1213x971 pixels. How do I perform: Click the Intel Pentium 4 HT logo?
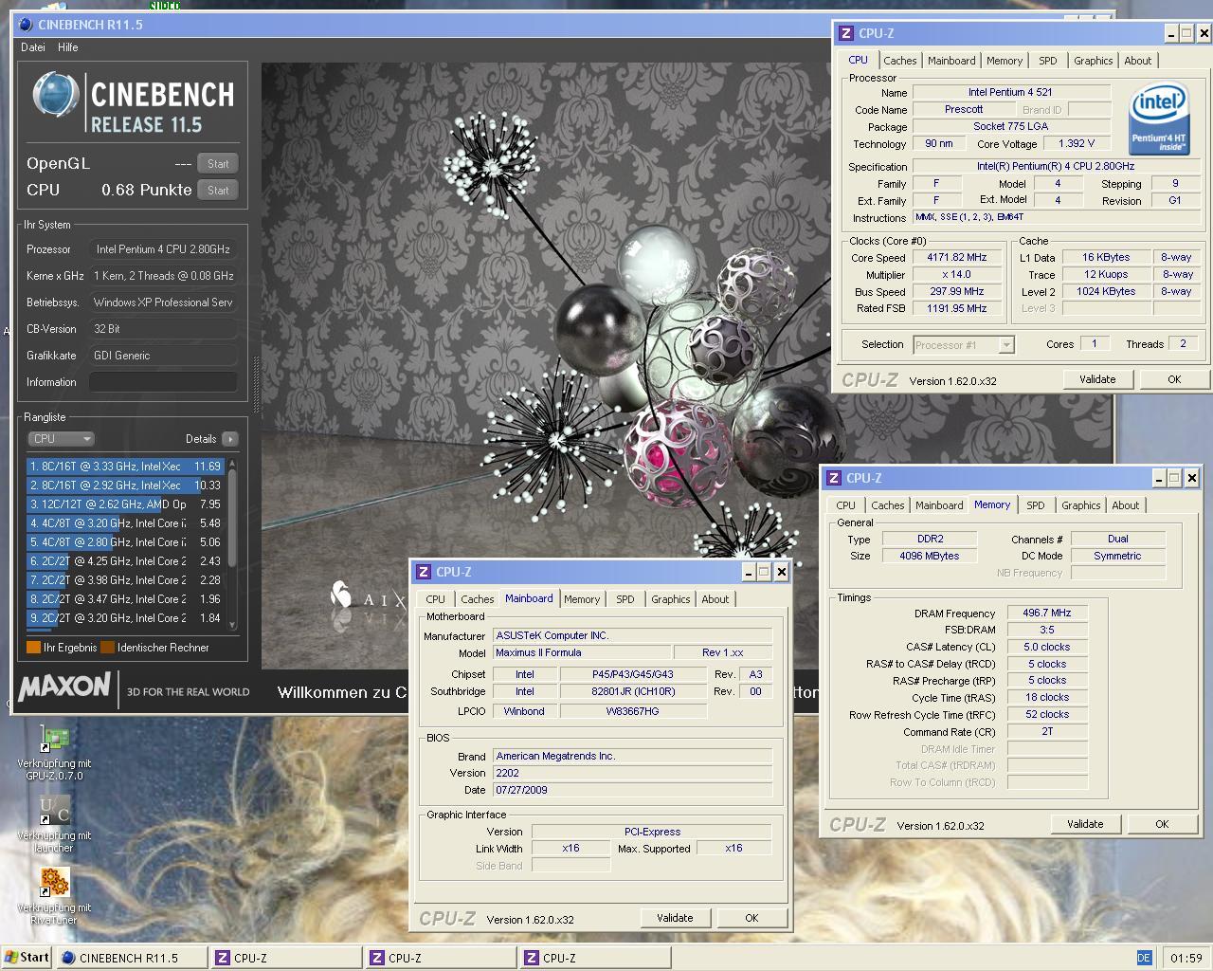coord(1158,118)
